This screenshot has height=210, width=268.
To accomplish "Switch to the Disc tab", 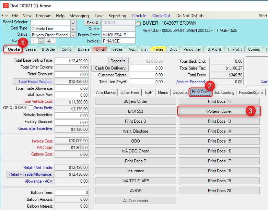I will [x=173, y=49].
